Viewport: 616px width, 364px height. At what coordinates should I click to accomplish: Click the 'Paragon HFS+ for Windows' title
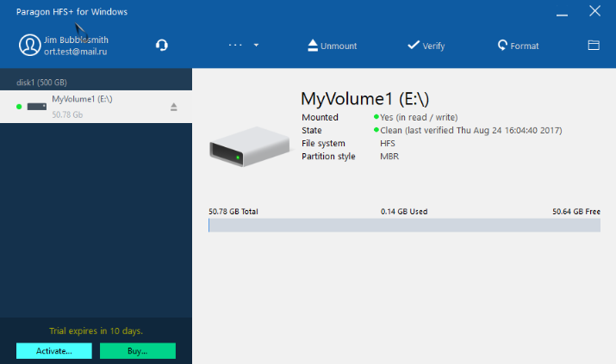coord(72,12)
